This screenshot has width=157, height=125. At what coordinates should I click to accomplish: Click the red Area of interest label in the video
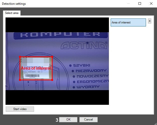[36, 68]
